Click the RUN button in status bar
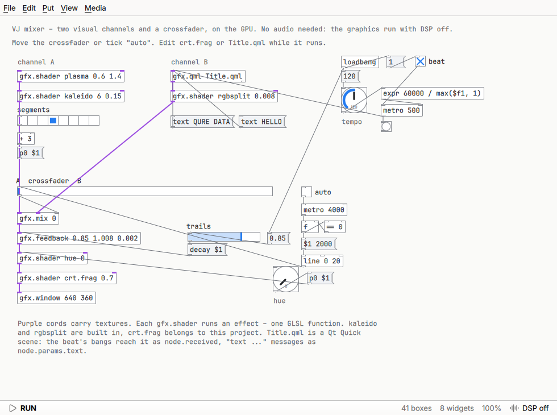Viewport: 557px width, 415px height. 23,408
